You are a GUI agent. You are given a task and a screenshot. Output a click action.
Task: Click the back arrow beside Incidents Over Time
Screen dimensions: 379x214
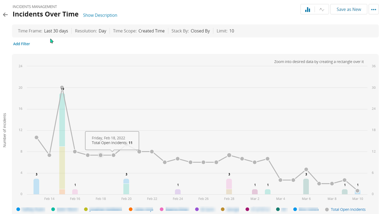pyautogui.click(x=5, y=15)
